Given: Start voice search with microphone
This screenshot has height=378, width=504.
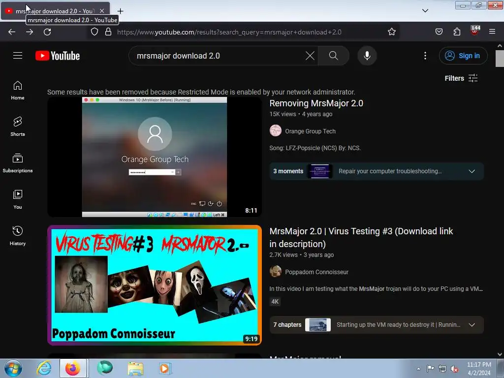Looking at the screenshot, I should tap(367, 56).
